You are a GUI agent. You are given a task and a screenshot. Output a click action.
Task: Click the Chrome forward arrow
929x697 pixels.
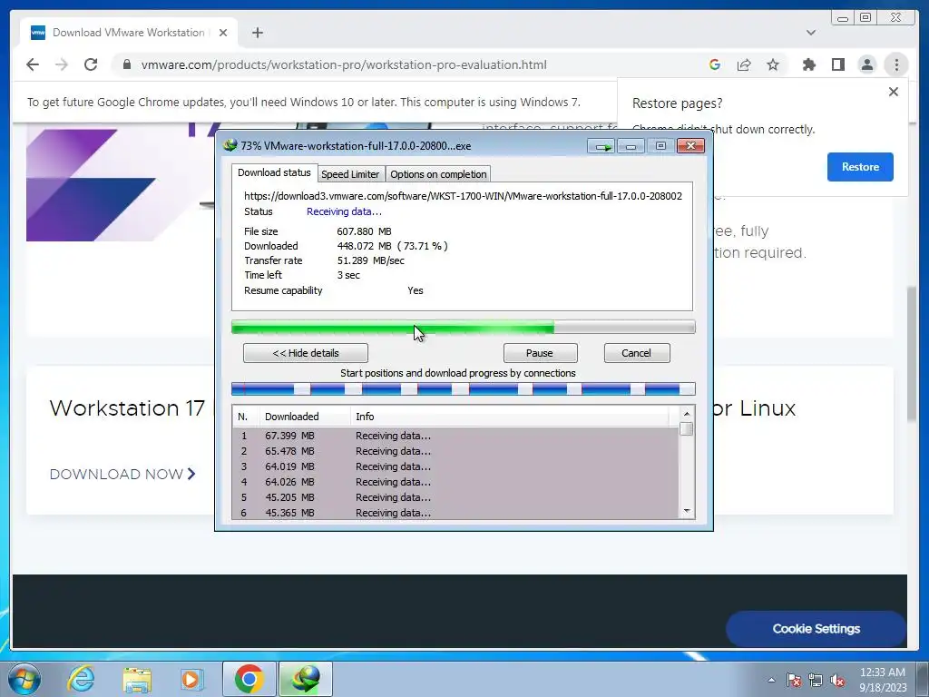(x=62, y=64)
